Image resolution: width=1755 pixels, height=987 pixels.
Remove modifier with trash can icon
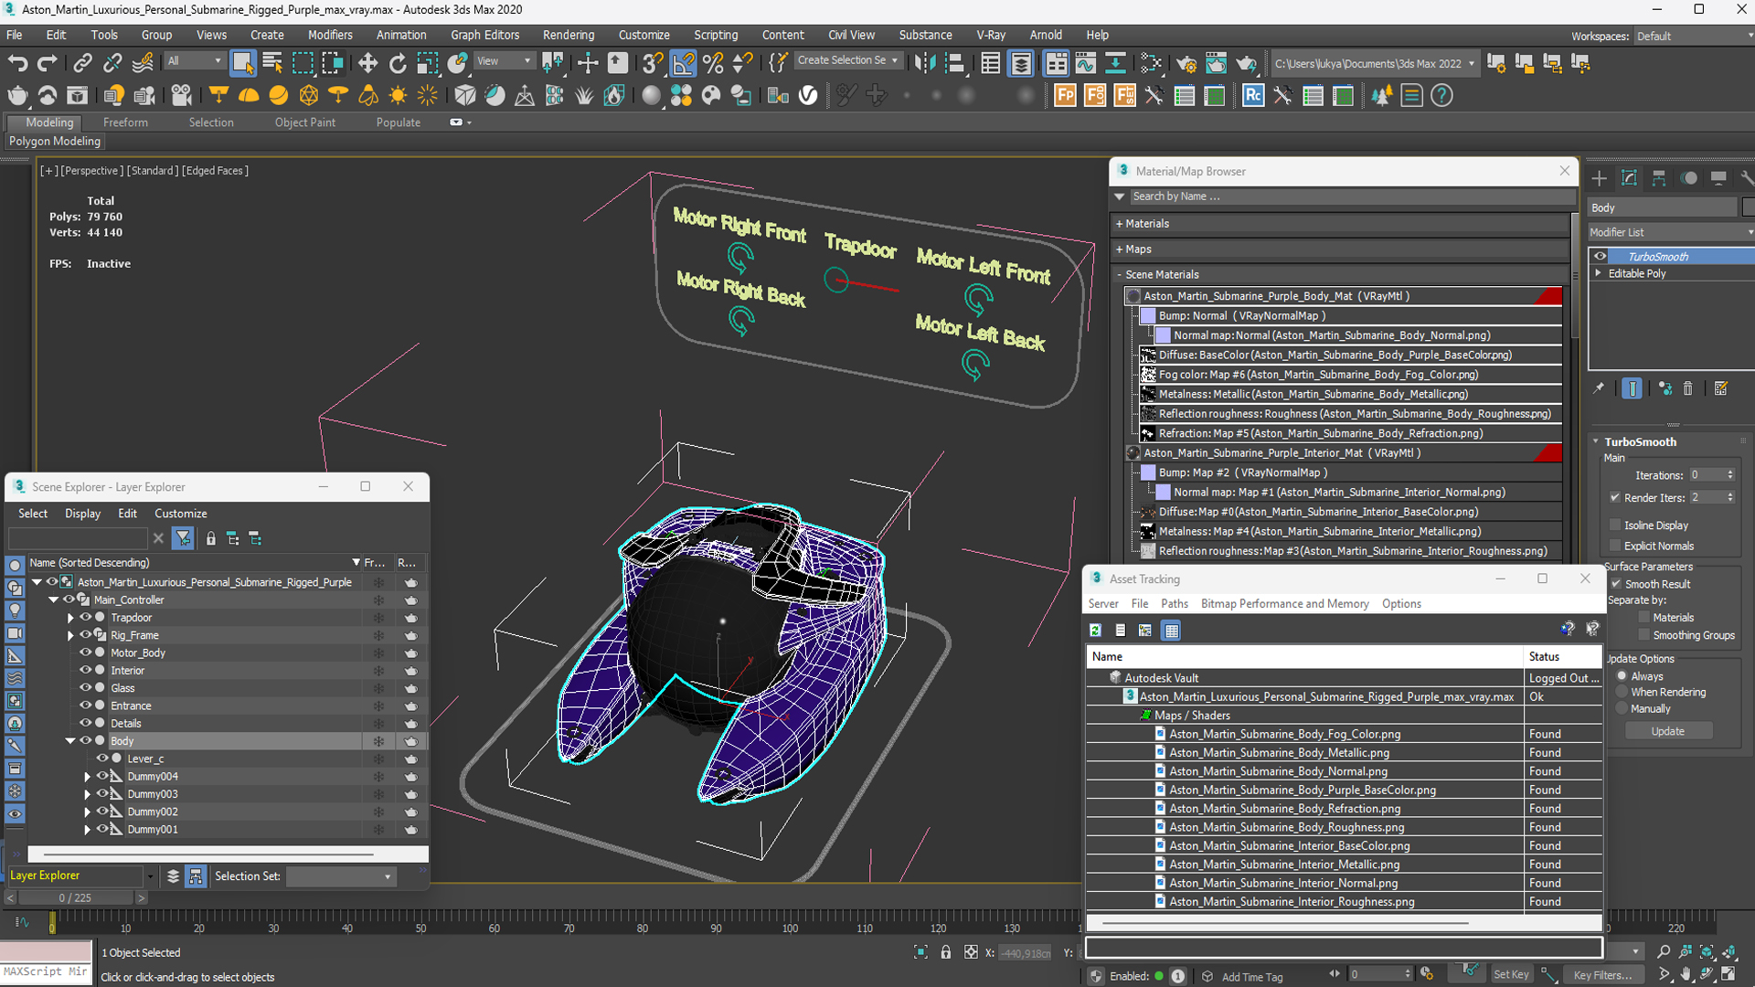pyautogui.click(x=1688, y=388)
